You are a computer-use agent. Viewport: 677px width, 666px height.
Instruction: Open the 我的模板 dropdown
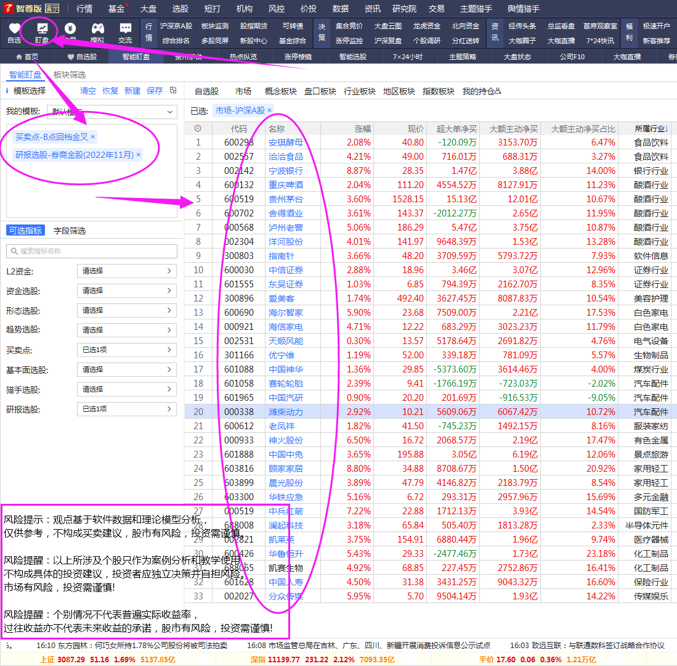click(x=112, y=112)
